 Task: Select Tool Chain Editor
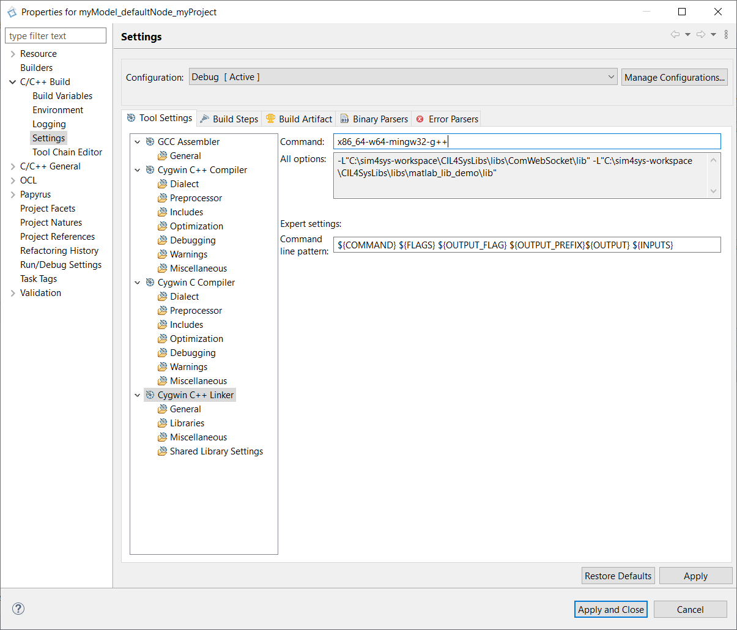pyautogui.click(x=67, y=152)
